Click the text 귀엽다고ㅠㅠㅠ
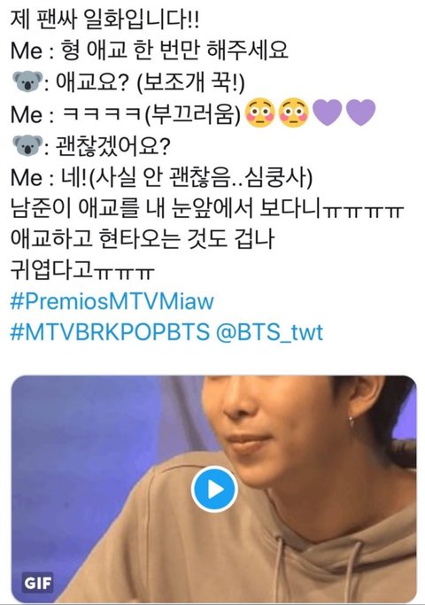This screenshot has height=605, width=425. pyautogui.click(x=82, y=270)
